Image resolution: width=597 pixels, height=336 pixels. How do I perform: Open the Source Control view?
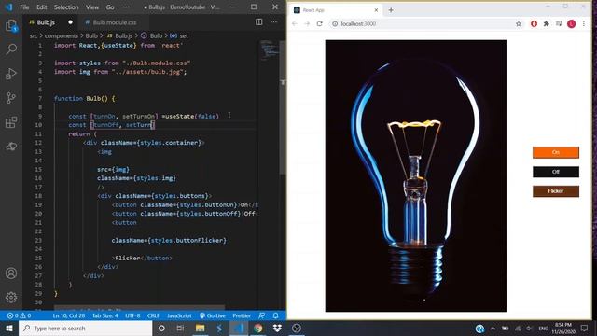click(x=11, y=98)
